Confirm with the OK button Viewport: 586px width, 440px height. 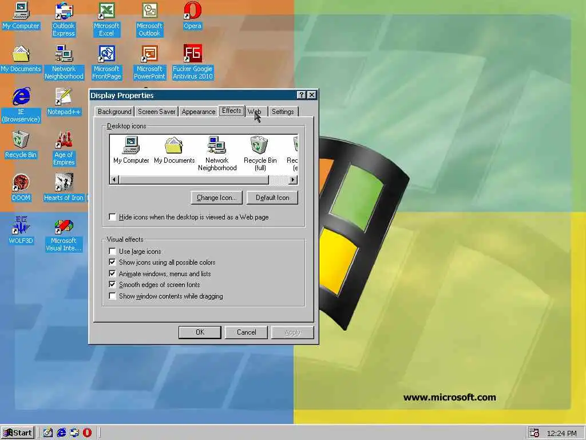200,332
